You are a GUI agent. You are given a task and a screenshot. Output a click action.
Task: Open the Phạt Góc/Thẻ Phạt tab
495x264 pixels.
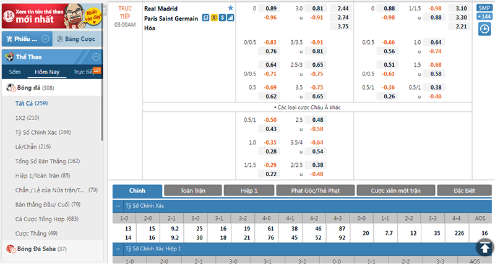click(315, 190)
